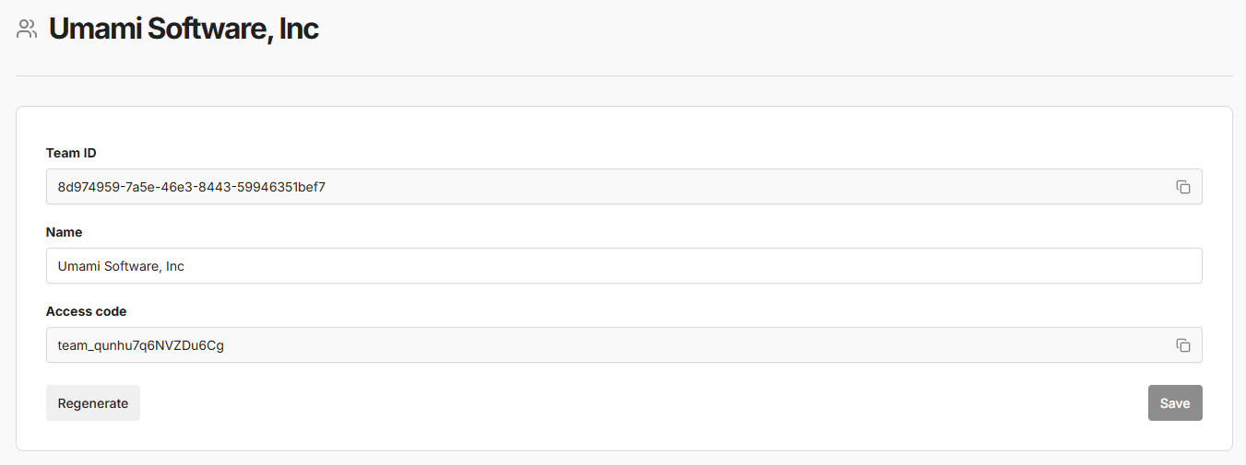Click the "Access code" field label
The height and width of the screenshot is (465, 1246).
[86, 311]
